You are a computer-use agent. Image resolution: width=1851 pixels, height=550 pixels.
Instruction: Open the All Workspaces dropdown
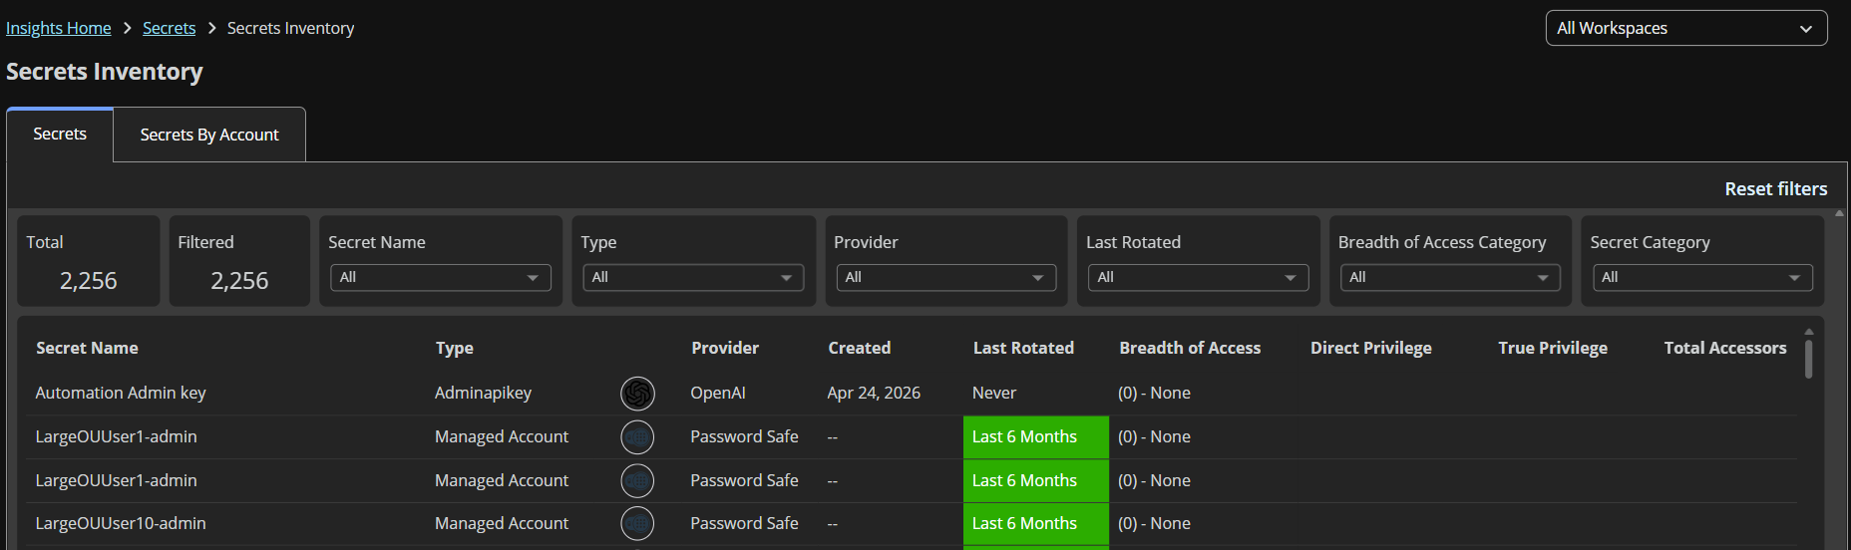pos(1686,28)
